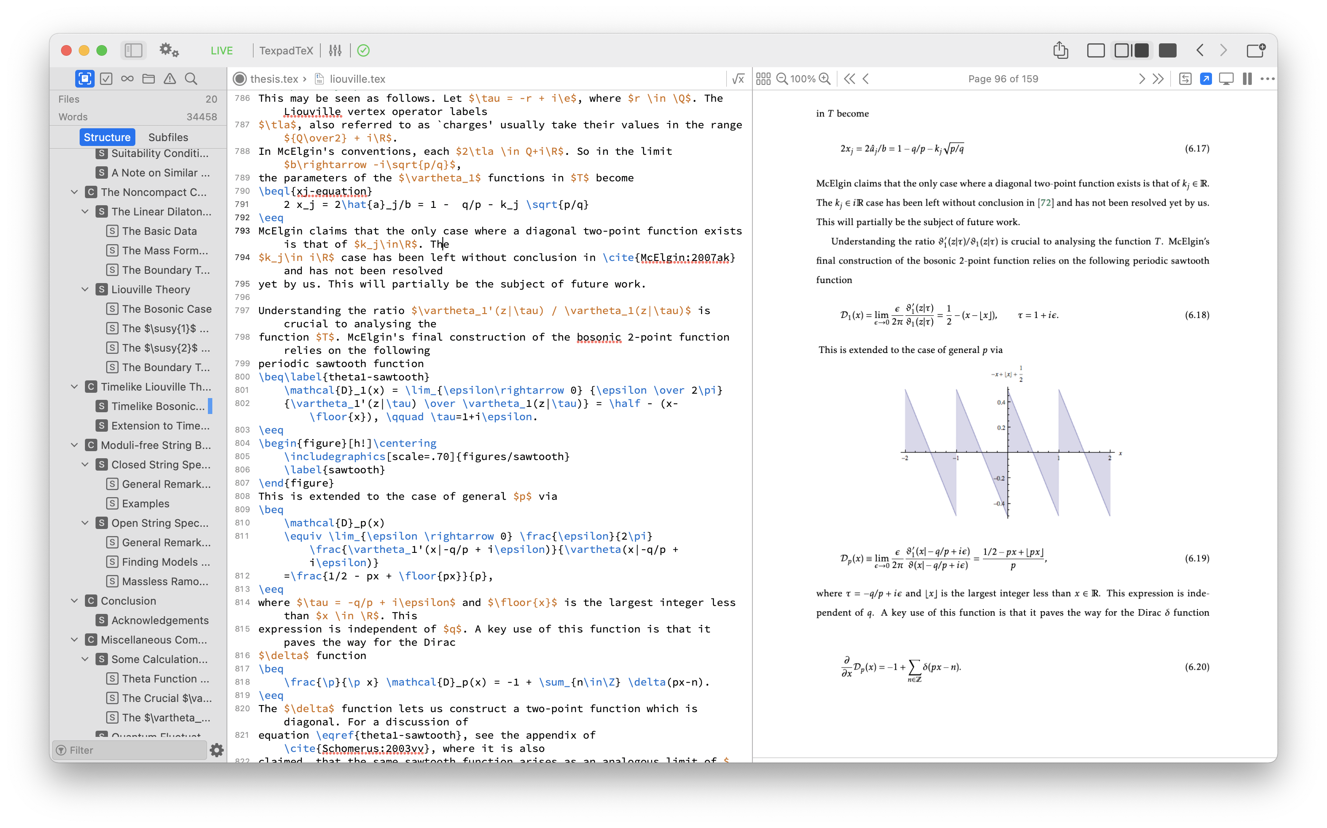The width and height of the screenshot is (1327, 828).
Task: Select the Structure tab
Action: pyautogui.click(x=107, y=137)
